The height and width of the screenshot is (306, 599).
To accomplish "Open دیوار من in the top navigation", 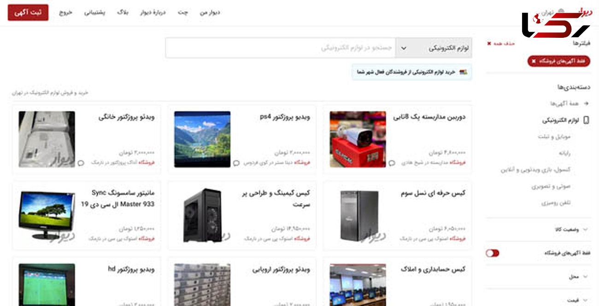I will (210, 12).
